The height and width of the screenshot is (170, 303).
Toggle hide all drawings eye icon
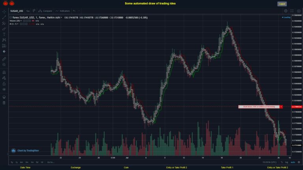pos(4,89)
